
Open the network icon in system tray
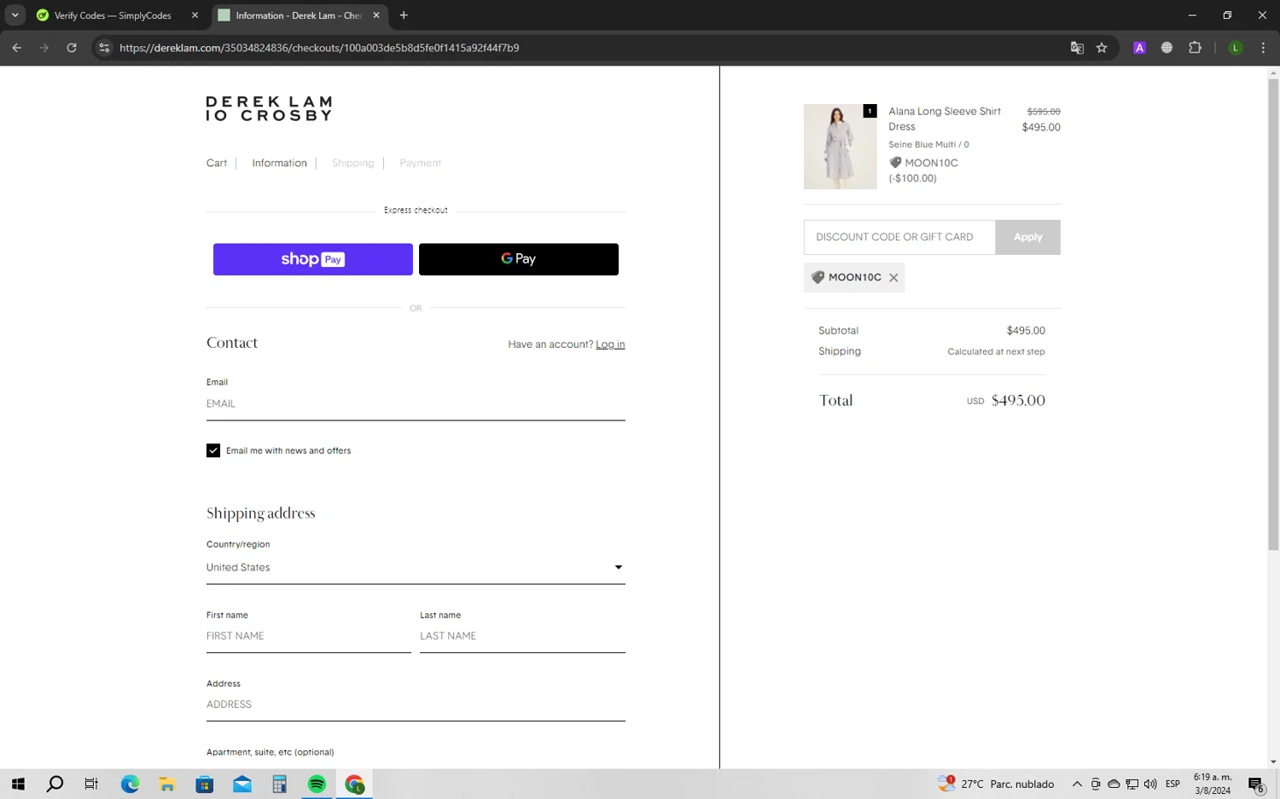click(1132, 785)
